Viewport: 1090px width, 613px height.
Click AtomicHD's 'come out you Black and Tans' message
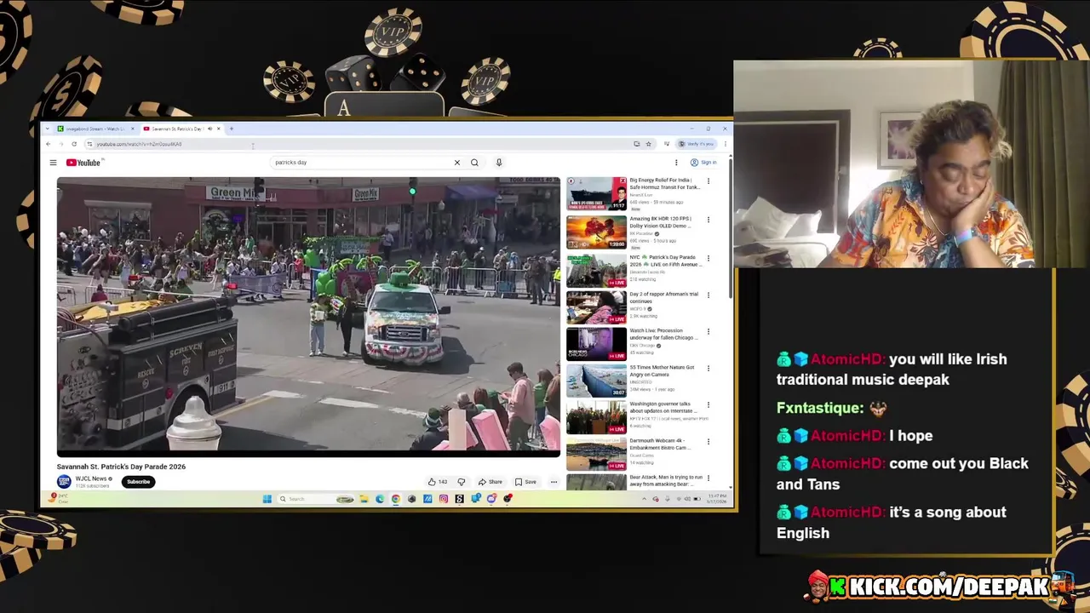pyautogui.click(x=903, y=473)
